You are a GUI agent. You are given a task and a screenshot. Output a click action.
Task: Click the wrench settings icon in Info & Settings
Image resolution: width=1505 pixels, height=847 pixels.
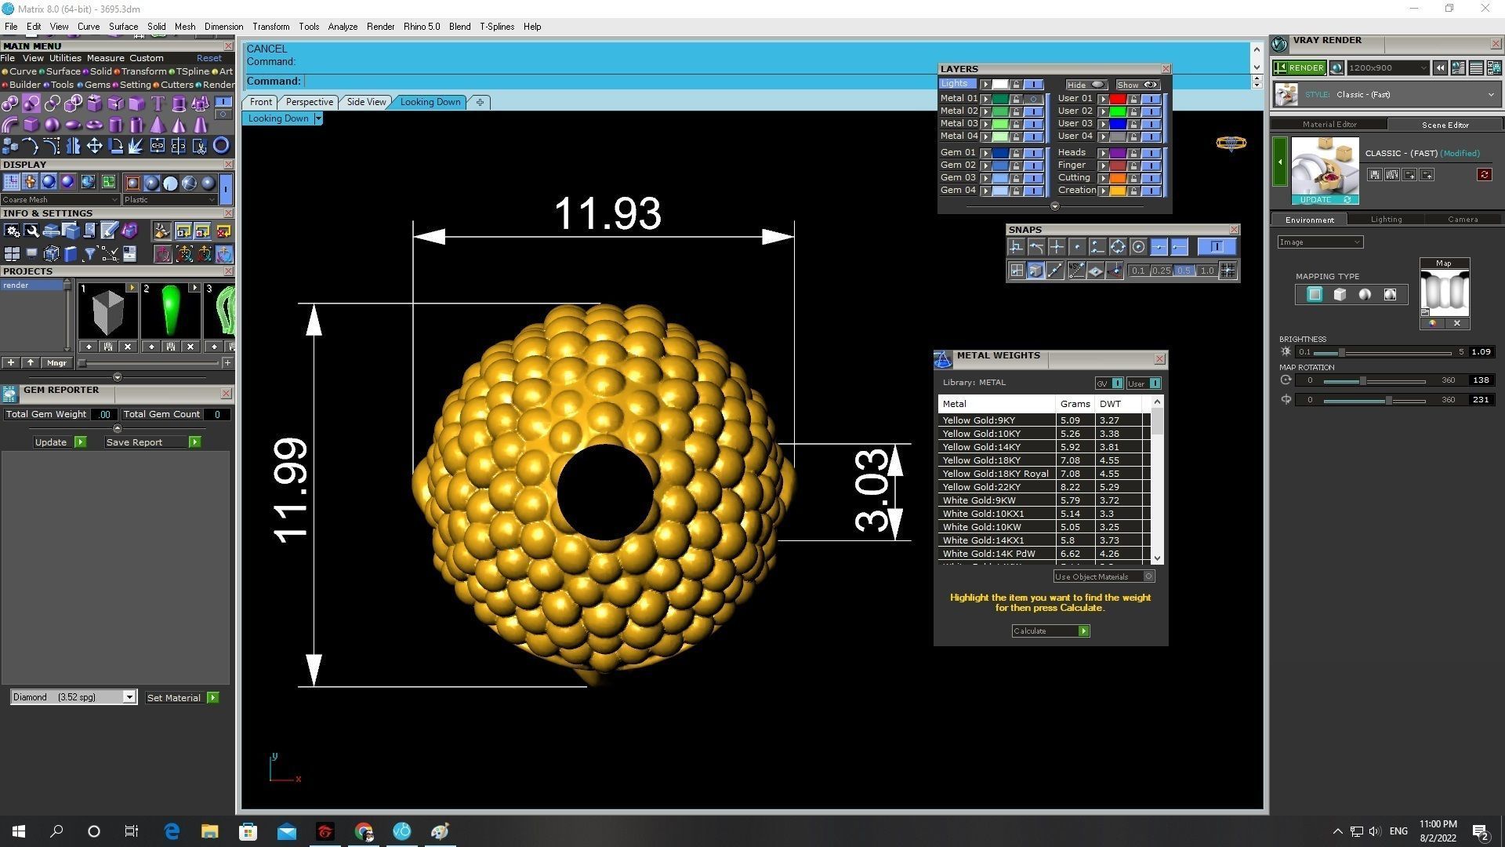(x=31, y=231)
